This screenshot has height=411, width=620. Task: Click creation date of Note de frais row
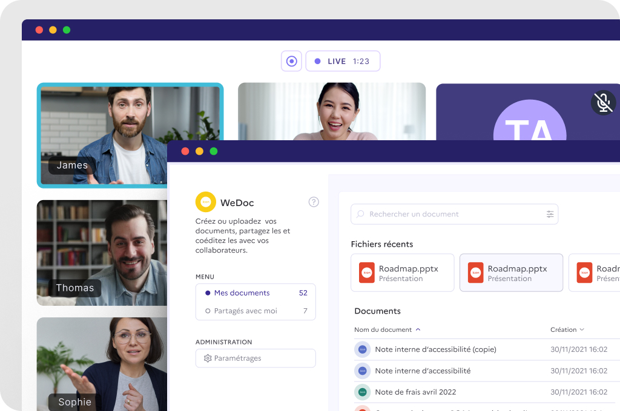pos(579,392)
